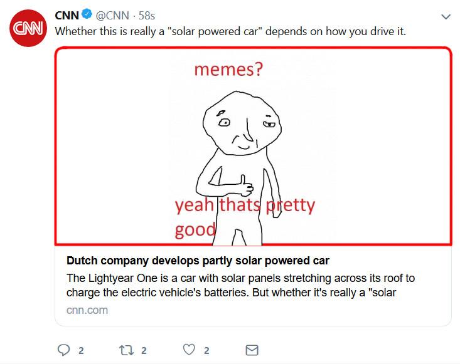Click the like count number
Viewport: 460px width, 364px height.
tap(207, 351)
